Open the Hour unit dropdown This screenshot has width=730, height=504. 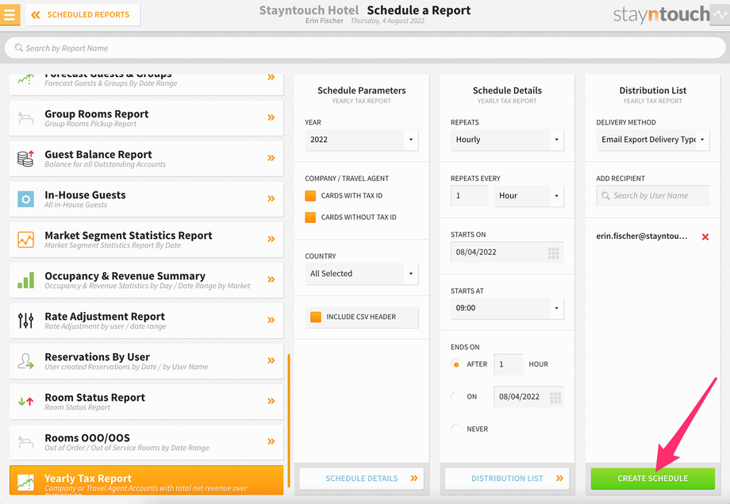coord(529,196)
